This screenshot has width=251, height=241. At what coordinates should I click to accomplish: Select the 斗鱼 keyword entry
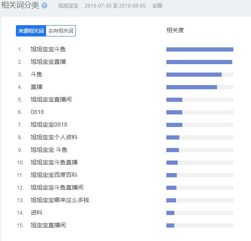36,74
